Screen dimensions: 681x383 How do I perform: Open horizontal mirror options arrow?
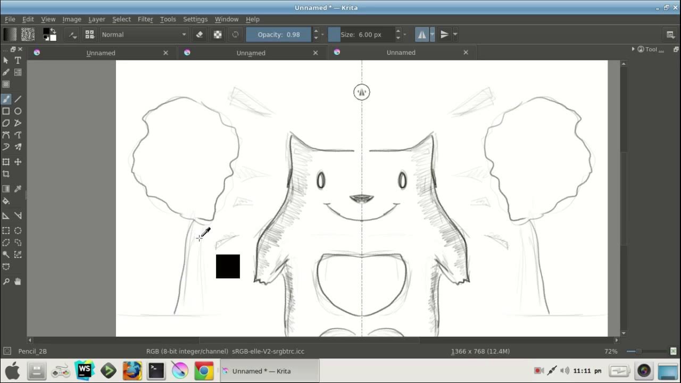pyautogui.click(x=432, y=35)
